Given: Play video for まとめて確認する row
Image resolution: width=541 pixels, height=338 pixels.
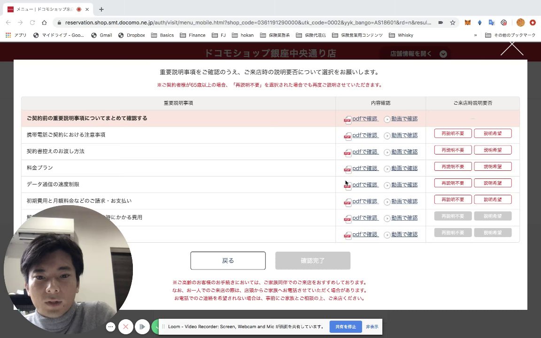Looking at the screenshot, I should pos(404,119).
